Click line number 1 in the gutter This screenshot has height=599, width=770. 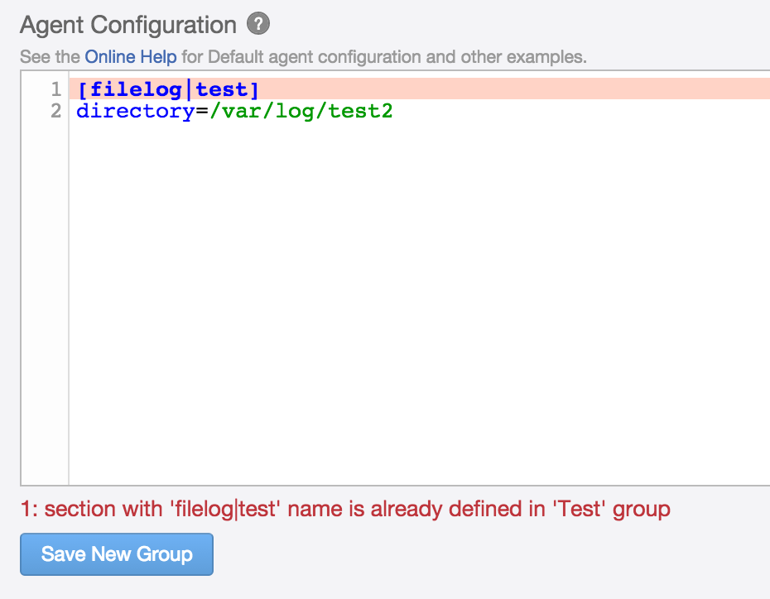pyautogui.click(x=55, y=89)
